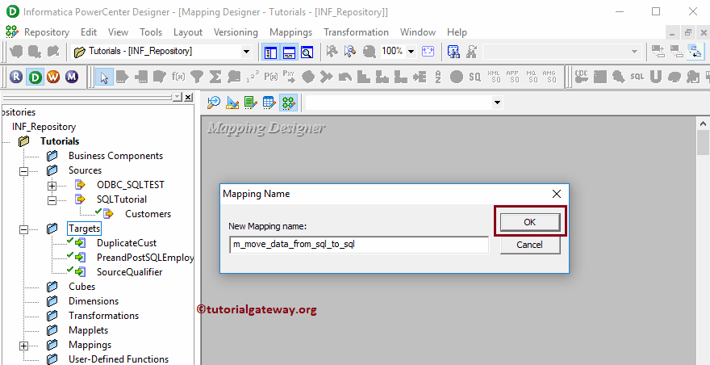The image size is (710, 365).
Task: Select the Cubes folder in tree
Action: [82, 287]
